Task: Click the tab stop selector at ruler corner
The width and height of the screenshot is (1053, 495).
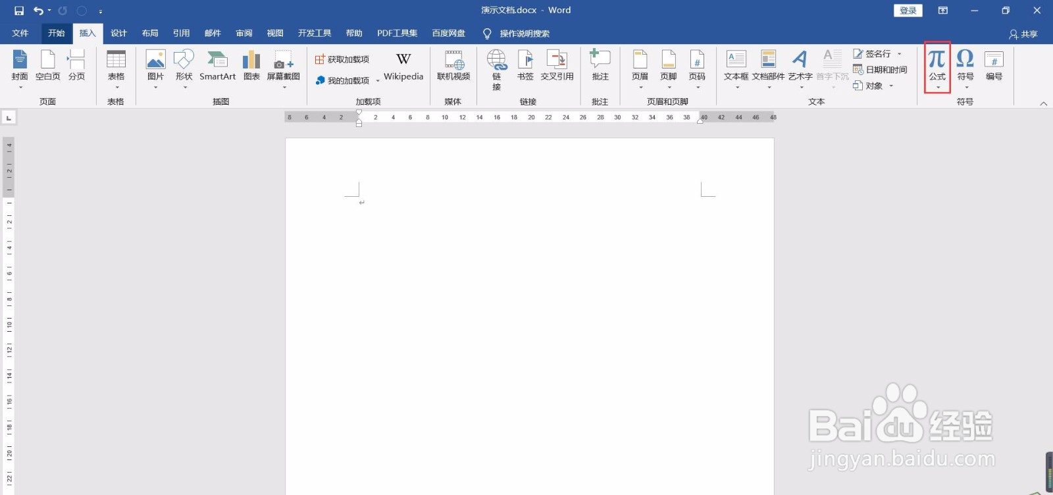Action: [9, 118]
